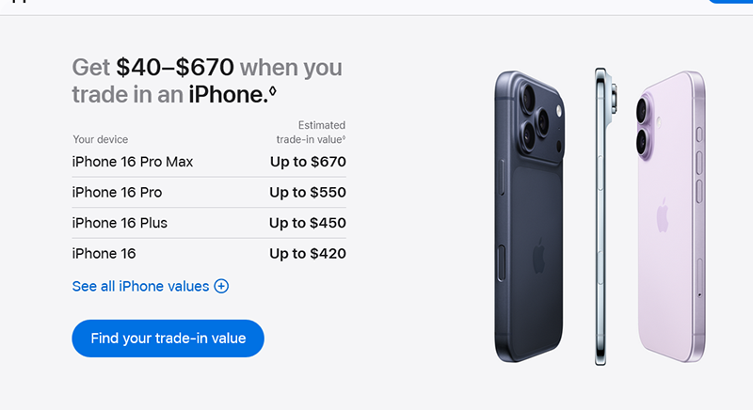Click the iPhone 16 Plus device name

coord(120,223)
